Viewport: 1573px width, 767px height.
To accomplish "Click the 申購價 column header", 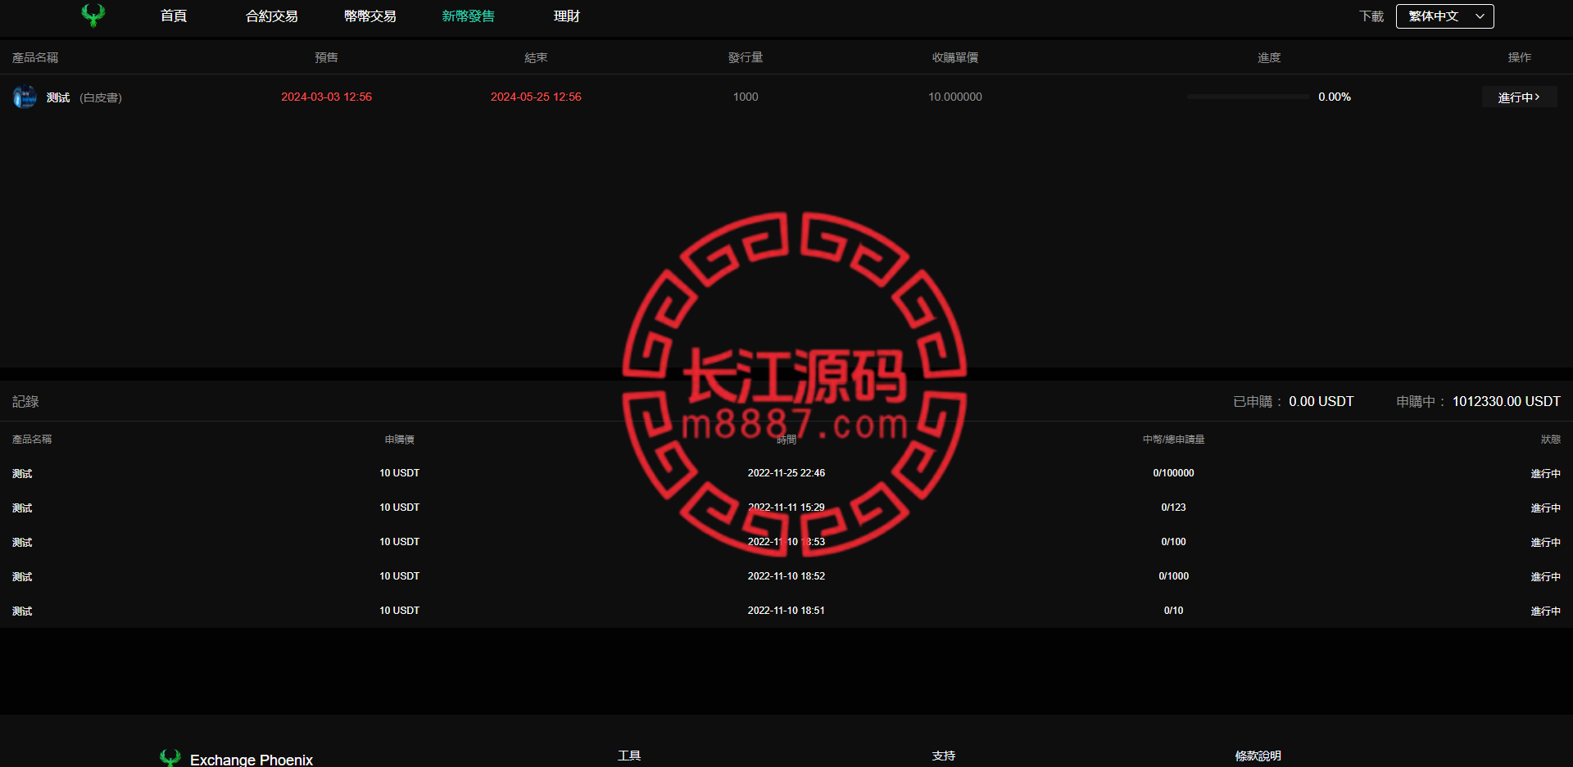I will [x=399, y=440].
